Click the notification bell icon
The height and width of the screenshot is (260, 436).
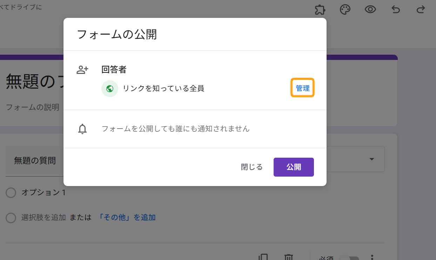pyautogui.click(x=82, y=129)
